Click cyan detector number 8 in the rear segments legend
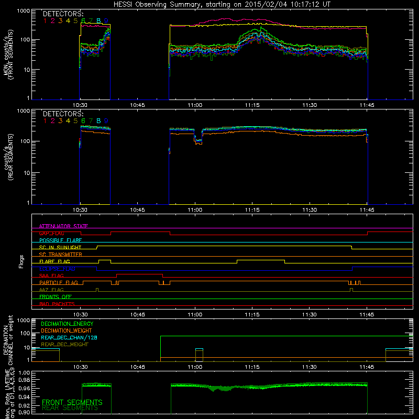 point(98,121)
